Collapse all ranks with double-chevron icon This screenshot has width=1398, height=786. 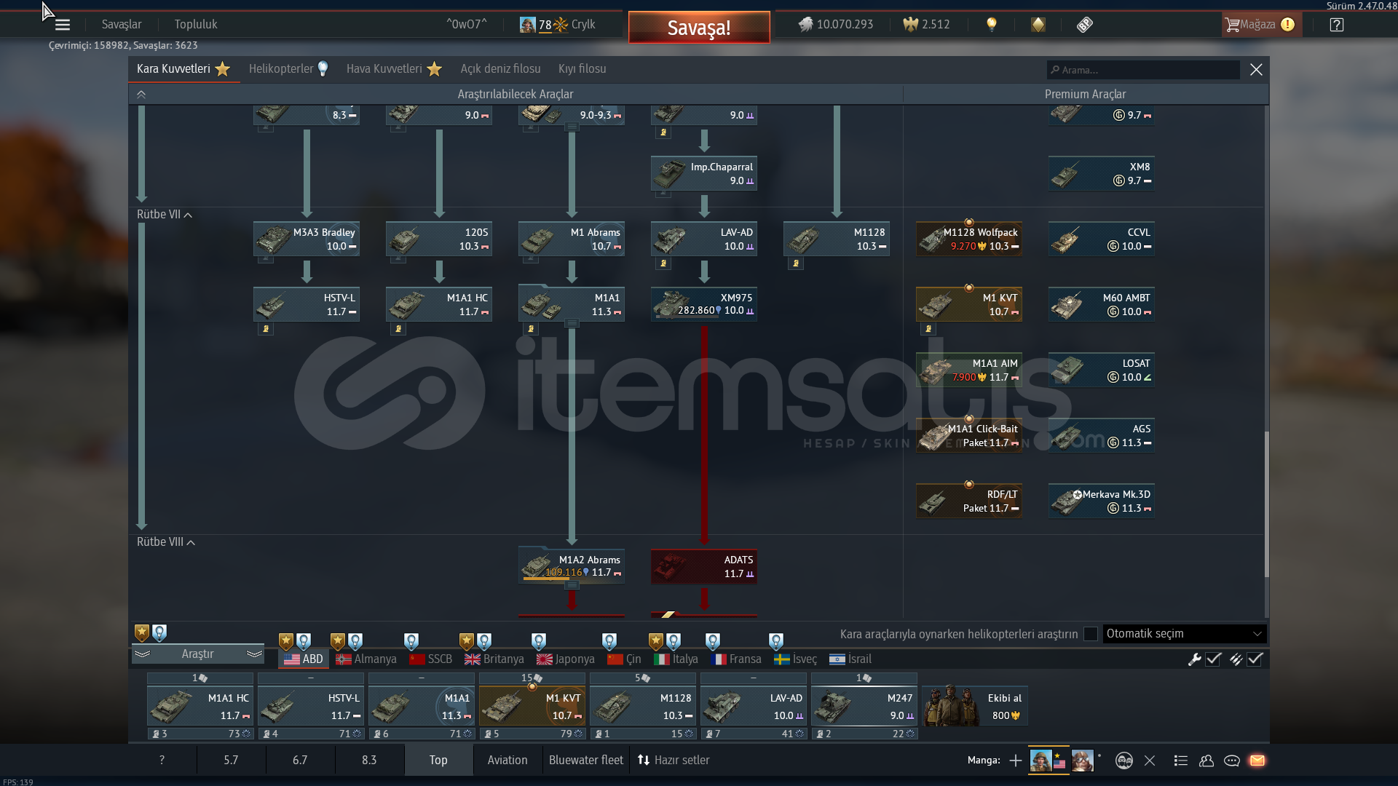coord(141,95)
